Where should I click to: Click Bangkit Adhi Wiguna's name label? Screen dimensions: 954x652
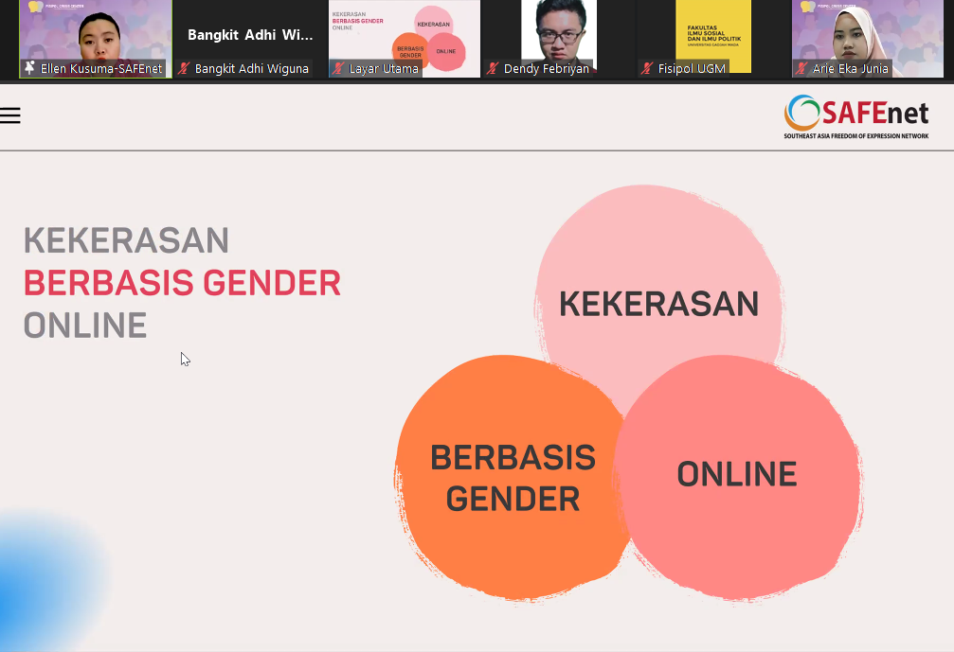pos(250,68)
